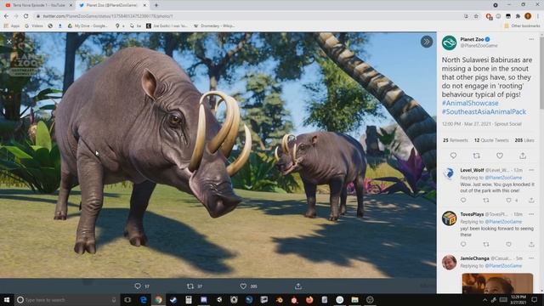This screenshot has height=306, width=544.
Task: Open the Planet Zoo account name link
Action: [472, 39]
